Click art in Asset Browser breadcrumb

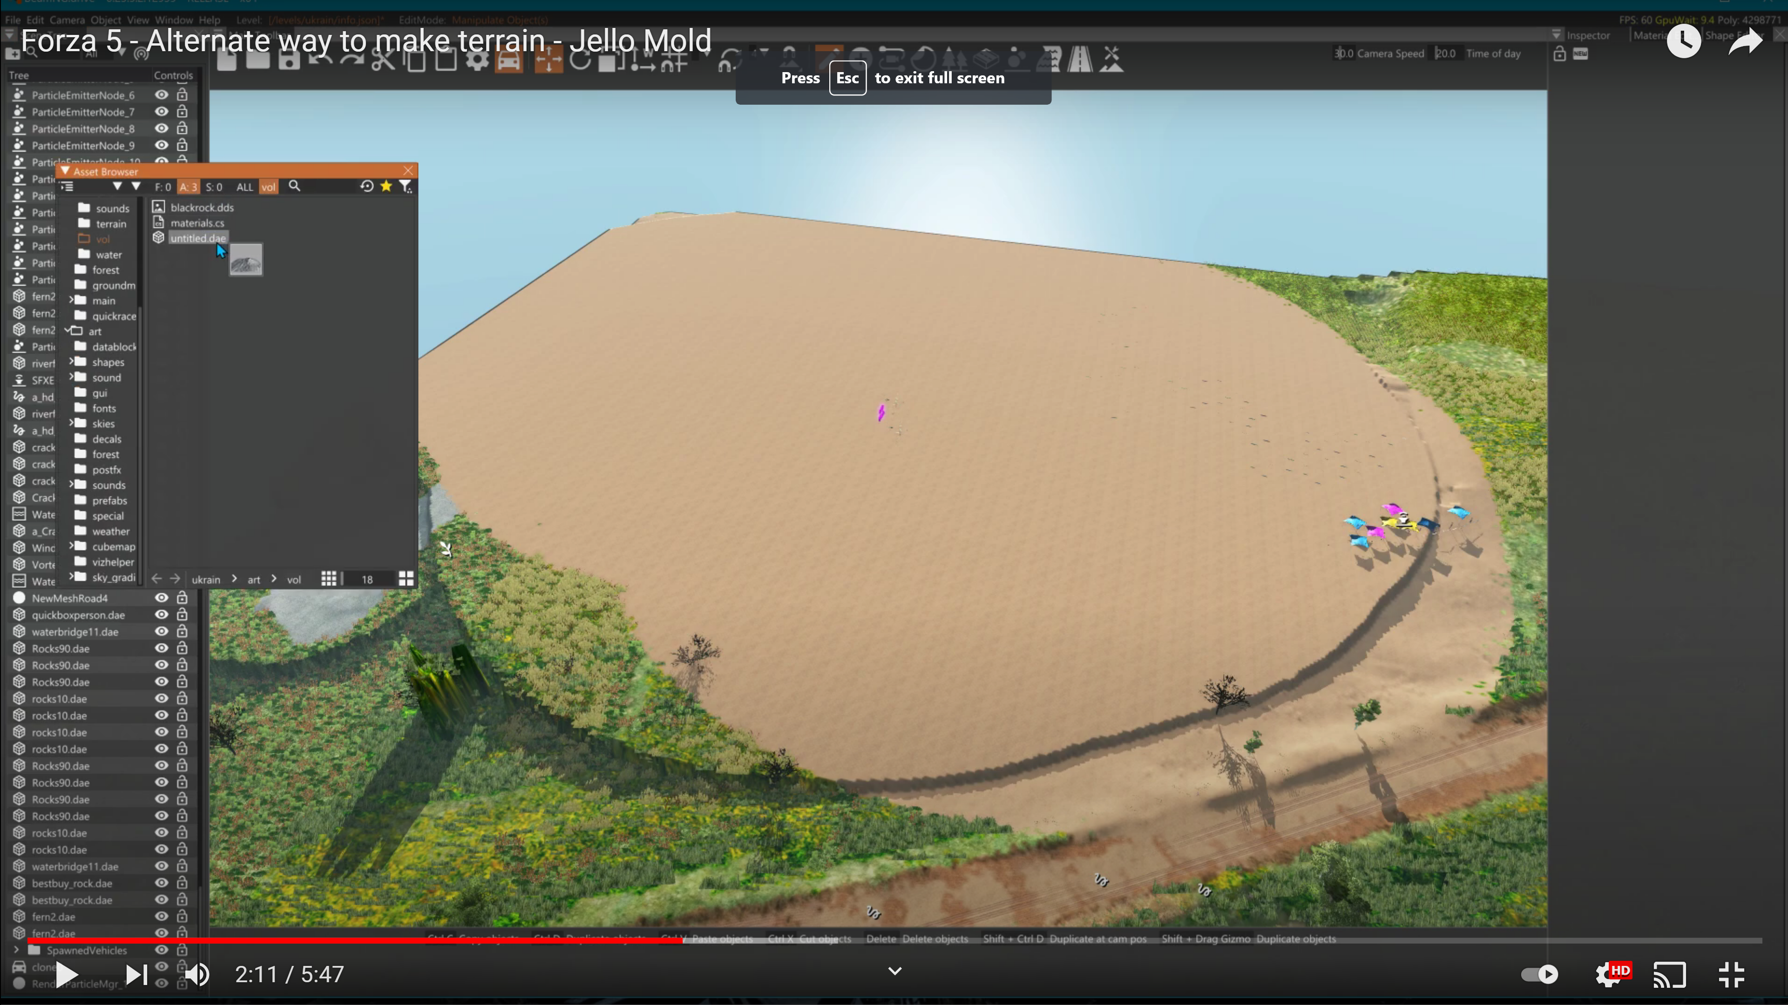click(x=254, y=579)
